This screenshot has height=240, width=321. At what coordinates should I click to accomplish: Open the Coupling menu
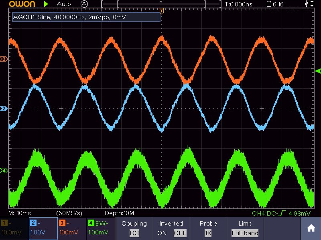point(134,228)
